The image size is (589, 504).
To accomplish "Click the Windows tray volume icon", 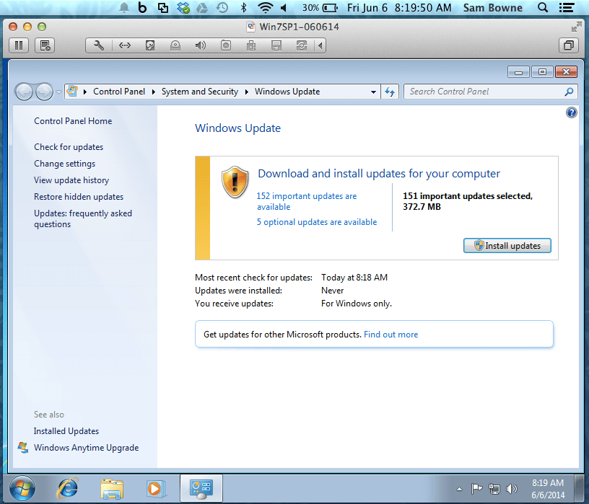I will click(x=511, y=489).
